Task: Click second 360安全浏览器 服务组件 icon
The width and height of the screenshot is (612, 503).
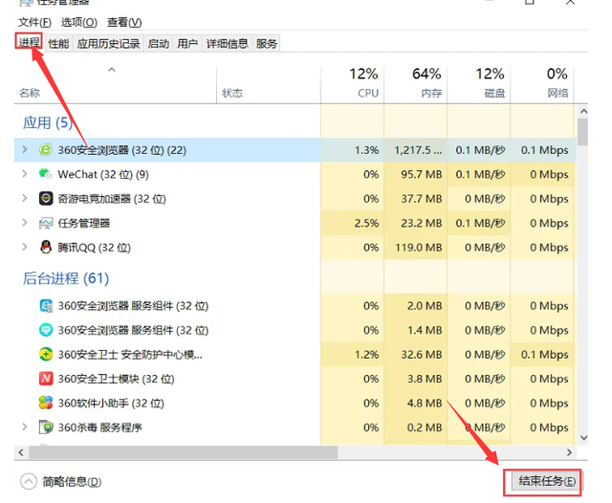Action: coord(46,330)
